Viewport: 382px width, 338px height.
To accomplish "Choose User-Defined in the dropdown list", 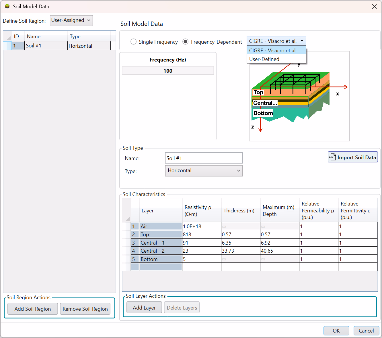I will (x=276, y=59).
